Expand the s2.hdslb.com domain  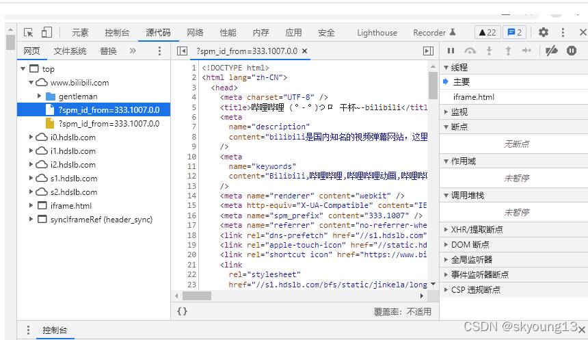point(31,192)
